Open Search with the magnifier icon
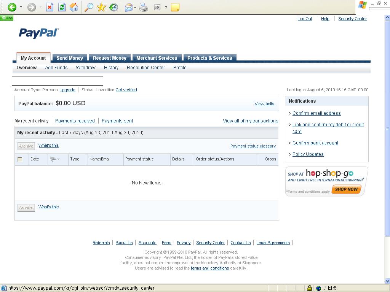 [x=89, y=7]
